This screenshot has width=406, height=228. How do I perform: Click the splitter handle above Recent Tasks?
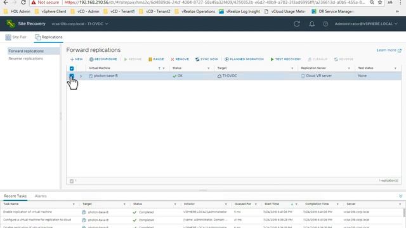(x=203, y=191)
